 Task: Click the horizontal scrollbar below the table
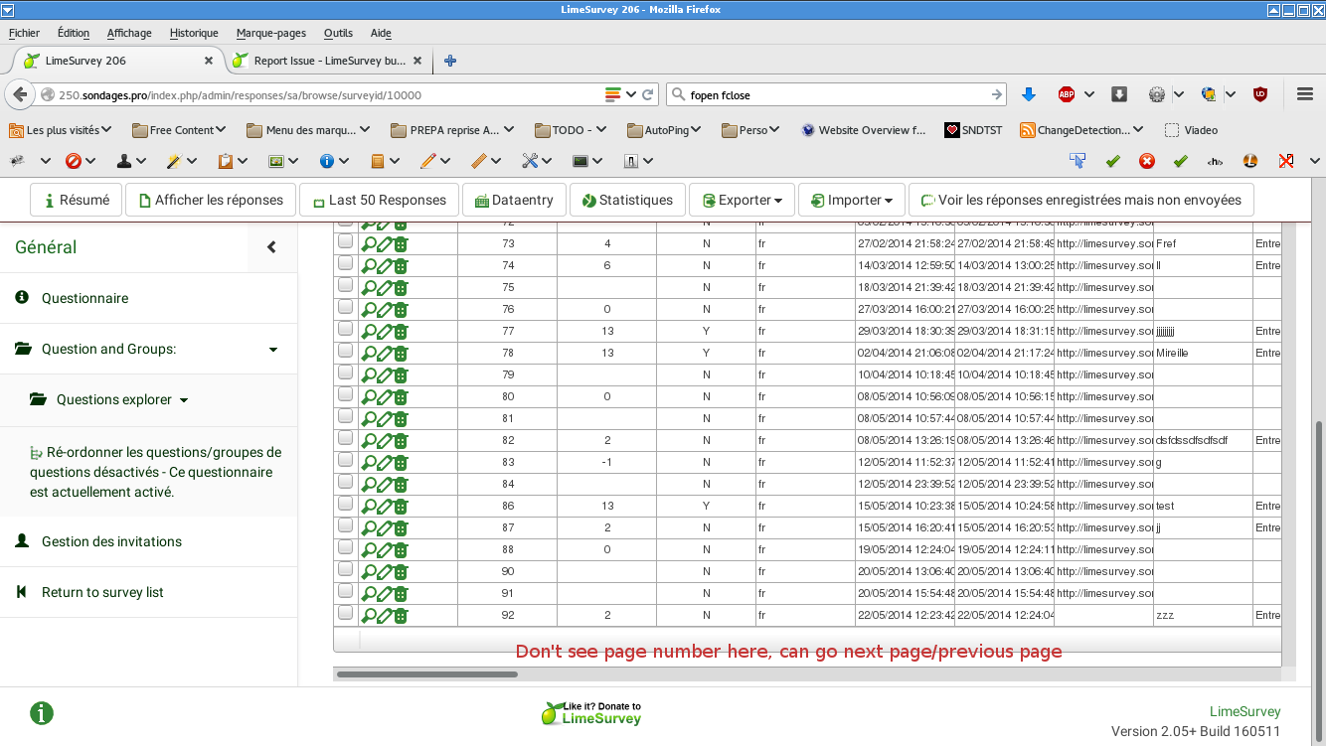426,674
